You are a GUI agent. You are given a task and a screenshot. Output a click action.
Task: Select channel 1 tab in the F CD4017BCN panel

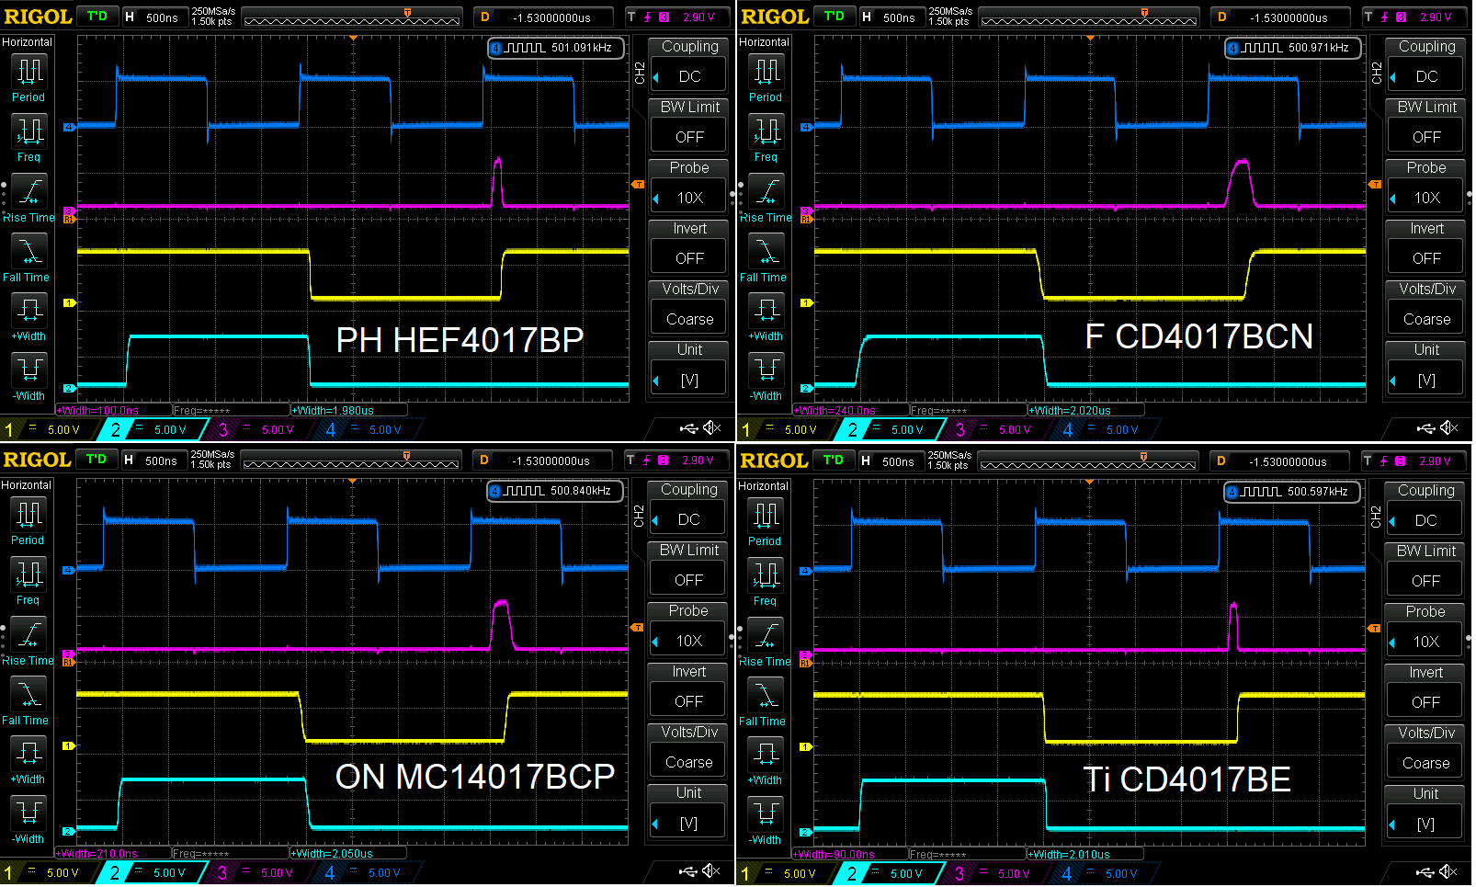click(x=783, y=429)
